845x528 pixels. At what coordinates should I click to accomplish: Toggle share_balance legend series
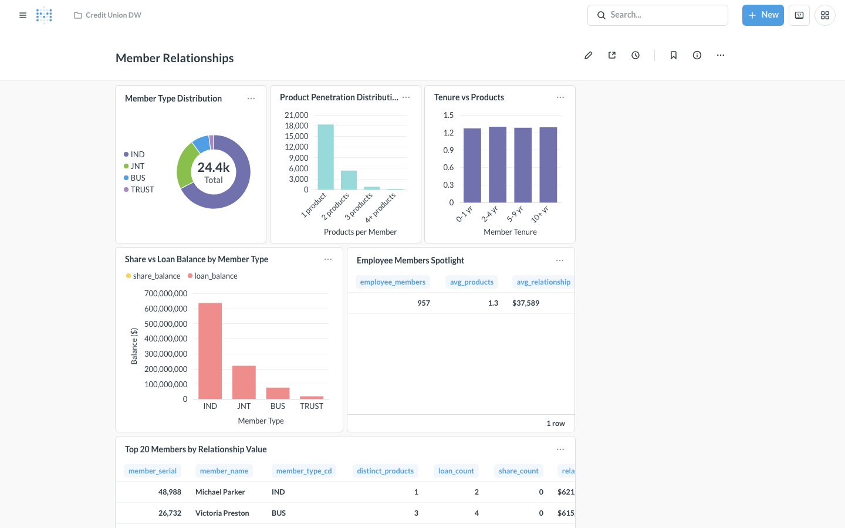[x=153, y=276]
